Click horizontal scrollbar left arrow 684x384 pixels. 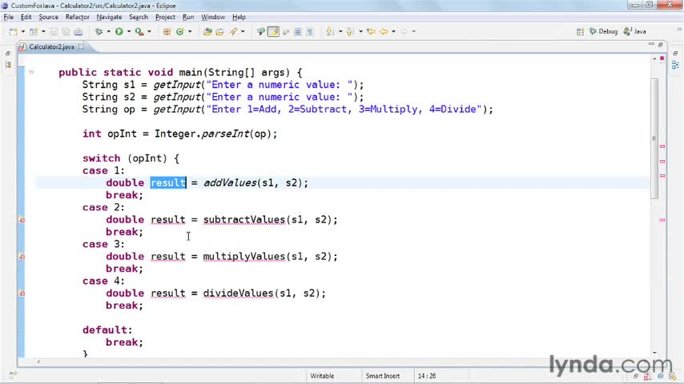coord(38,362)
